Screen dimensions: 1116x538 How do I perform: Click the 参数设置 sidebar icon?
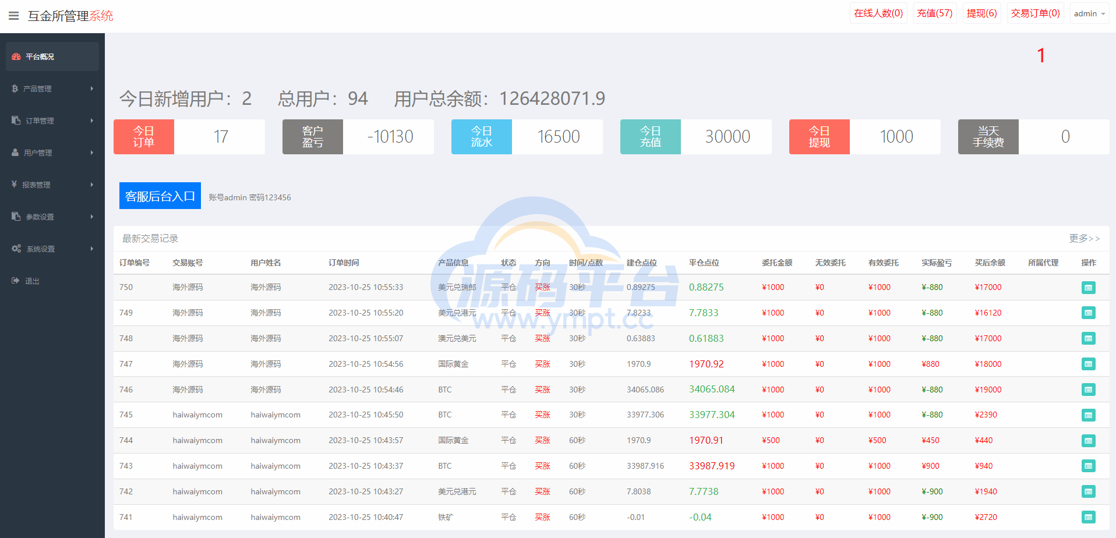coord(16,217)
